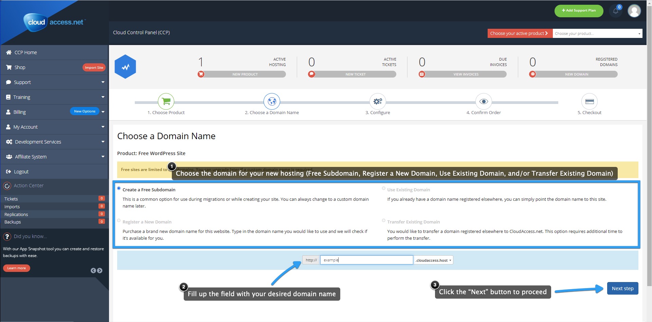Screen dimensions: 652x322
Task: Go to previous tip with left arrow
Action: click(x=93, y=271)
